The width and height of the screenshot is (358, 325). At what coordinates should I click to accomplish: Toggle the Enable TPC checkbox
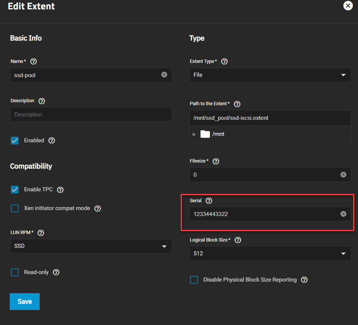tap(15, 190)
